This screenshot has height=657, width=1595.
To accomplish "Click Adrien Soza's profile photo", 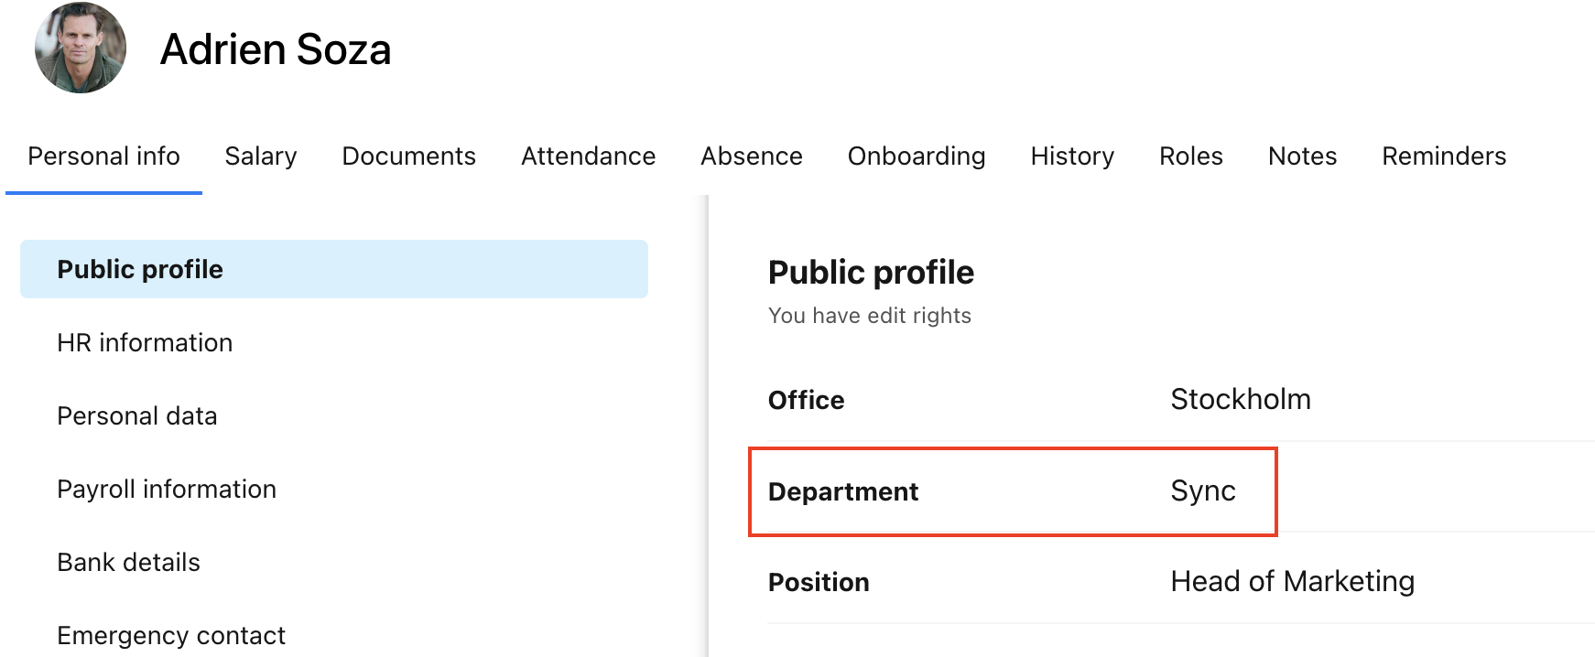I will click(81, 48).
